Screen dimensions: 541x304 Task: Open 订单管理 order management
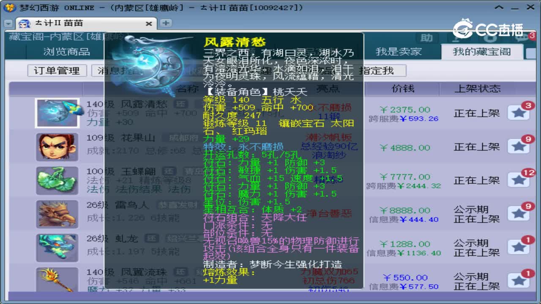[x=56, y=71]
